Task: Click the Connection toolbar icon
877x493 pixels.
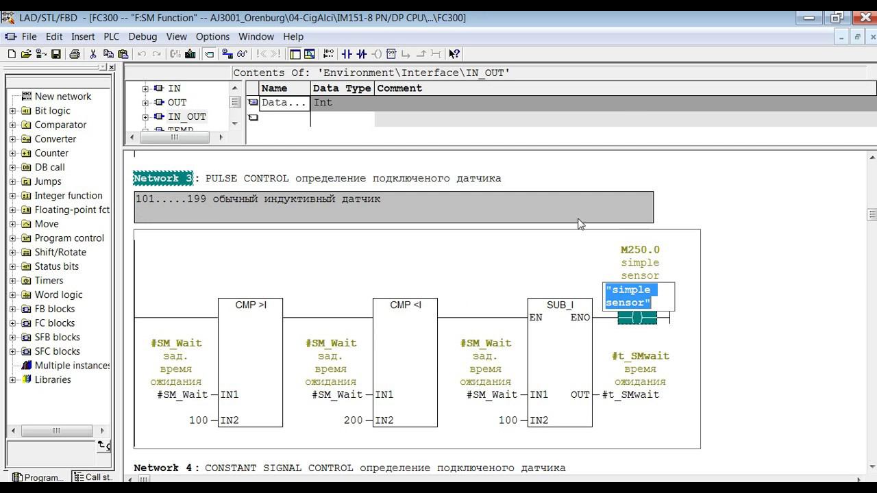Action: (x=435, y=54)
